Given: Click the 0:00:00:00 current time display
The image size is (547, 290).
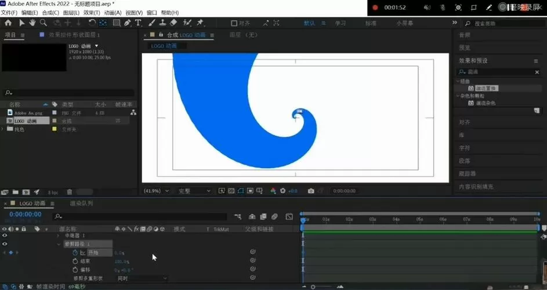Looking at the screenshot, I should [x=26, y=214].
